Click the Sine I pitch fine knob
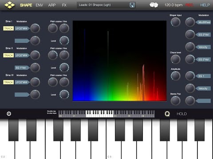Screen dimensions: 213x159 tap(64, 28)
